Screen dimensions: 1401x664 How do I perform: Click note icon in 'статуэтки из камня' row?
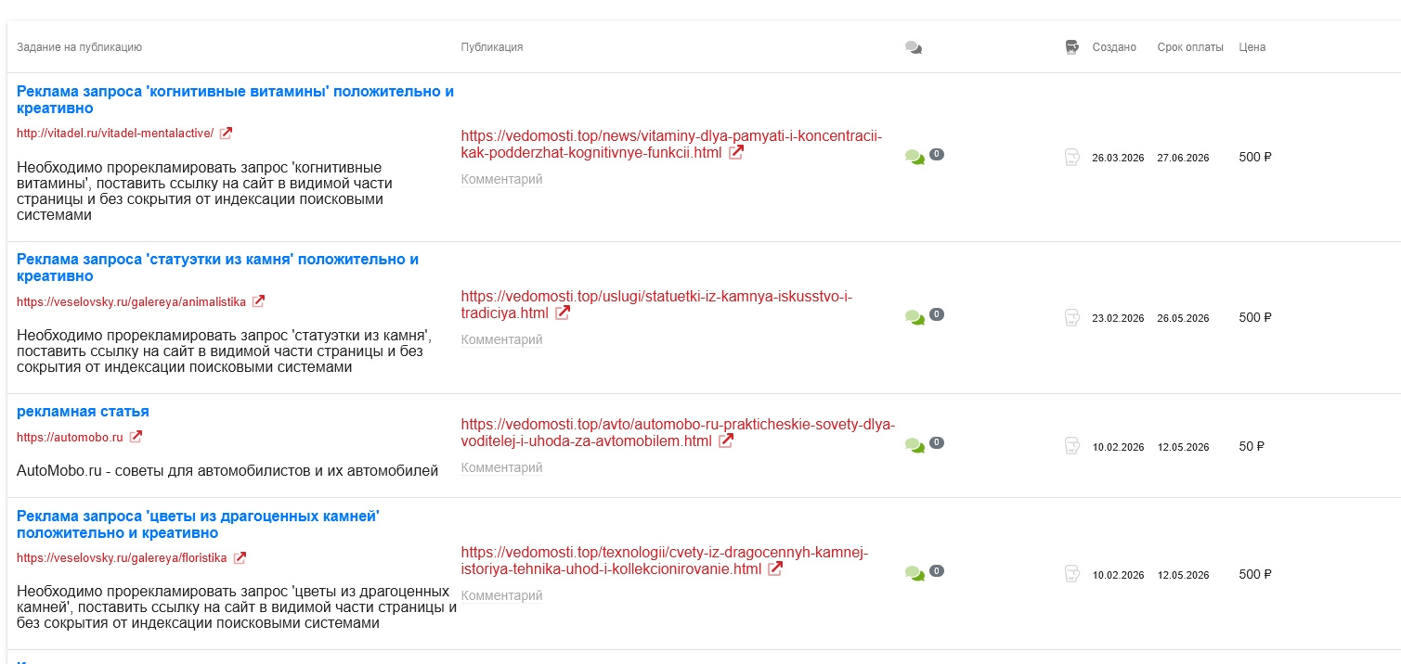1072,317
